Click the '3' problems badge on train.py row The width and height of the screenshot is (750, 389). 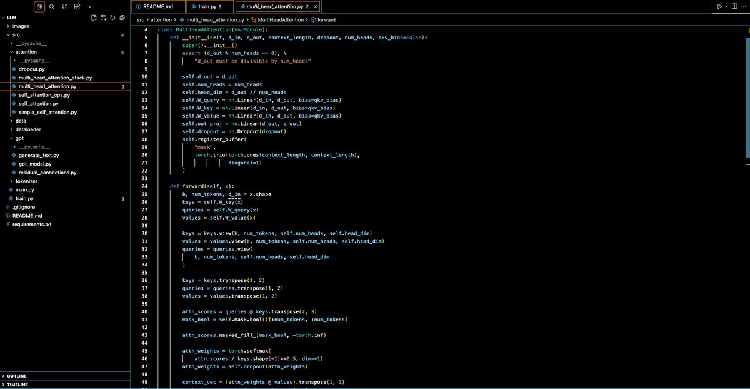pos(122,198)
